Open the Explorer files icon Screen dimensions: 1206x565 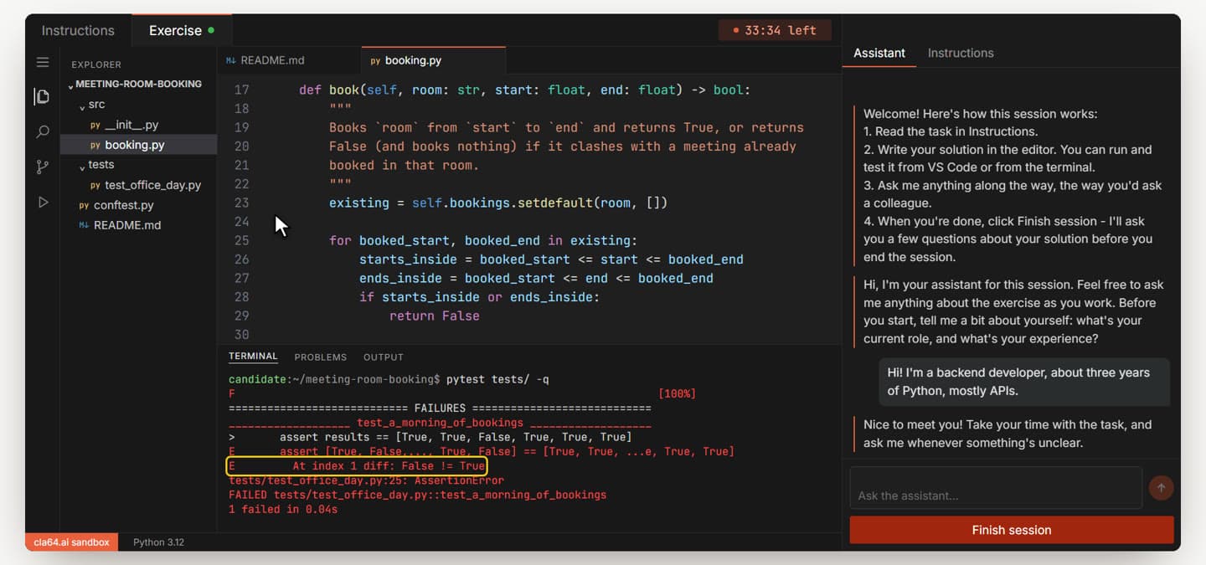[x=42, y=96]
